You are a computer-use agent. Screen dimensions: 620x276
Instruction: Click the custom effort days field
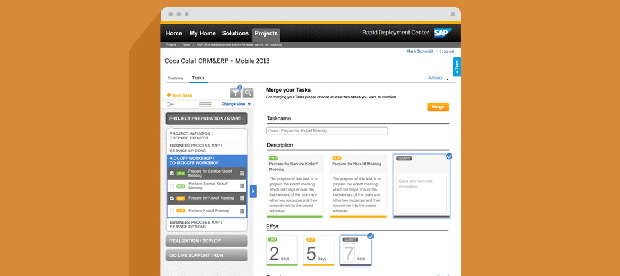click(x=348, y=254)
